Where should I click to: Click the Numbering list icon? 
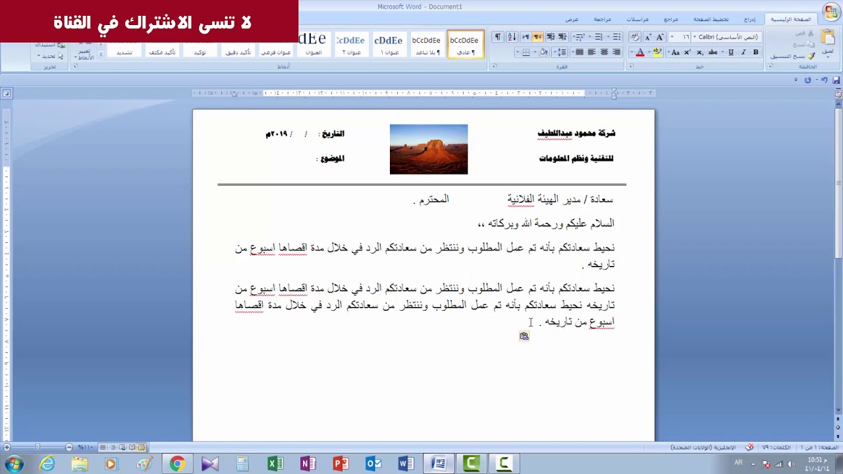point(599,37)
